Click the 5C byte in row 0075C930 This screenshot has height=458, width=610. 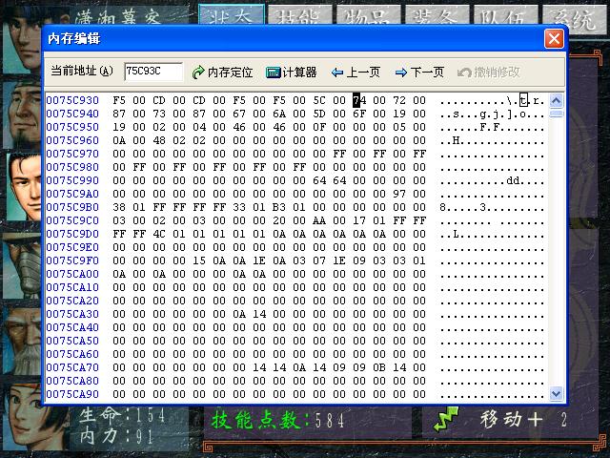(319, 100)
